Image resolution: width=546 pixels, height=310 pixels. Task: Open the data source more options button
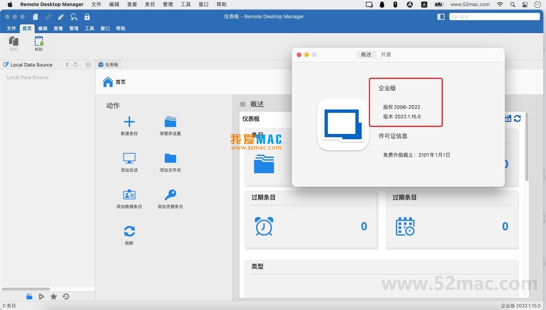(x=88, y=65)
